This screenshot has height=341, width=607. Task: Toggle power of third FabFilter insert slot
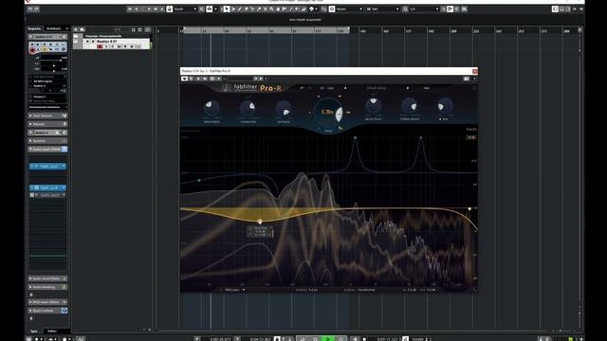point(32,195)
